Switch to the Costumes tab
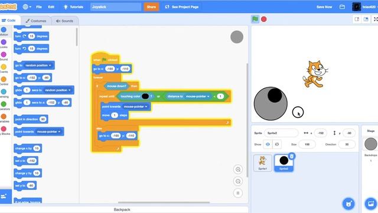The width and height of the screenshot is (378, 213). point(36,21)
